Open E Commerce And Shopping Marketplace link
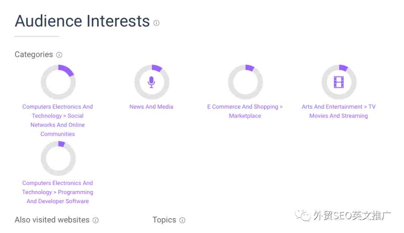 click(245, 111)
